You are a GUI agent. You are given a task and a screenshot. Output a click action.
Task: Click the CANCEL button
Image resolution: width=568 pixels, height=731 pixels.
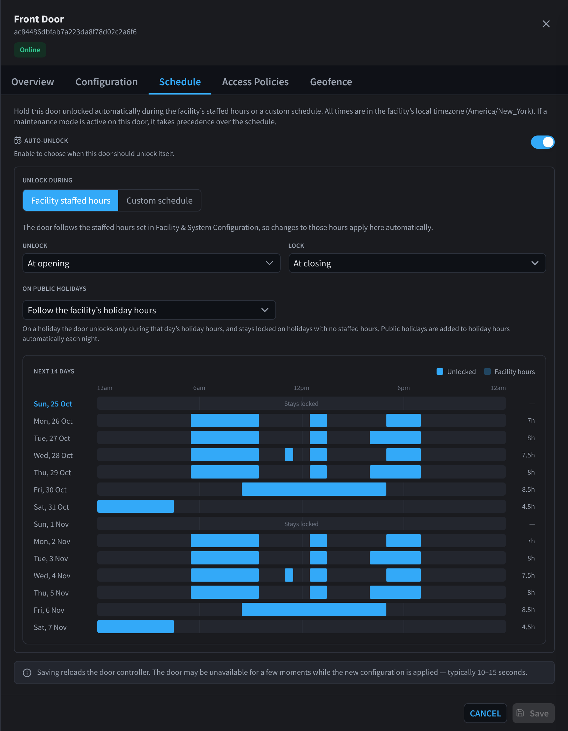[485, 713]
